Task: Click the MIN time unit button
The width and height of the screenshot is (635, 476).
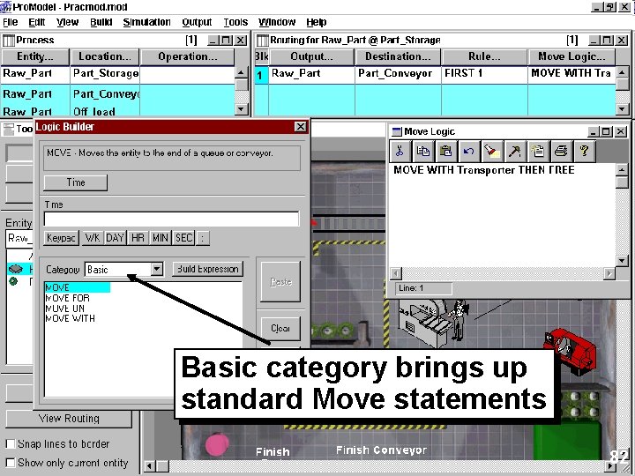Action: (161, 238)
